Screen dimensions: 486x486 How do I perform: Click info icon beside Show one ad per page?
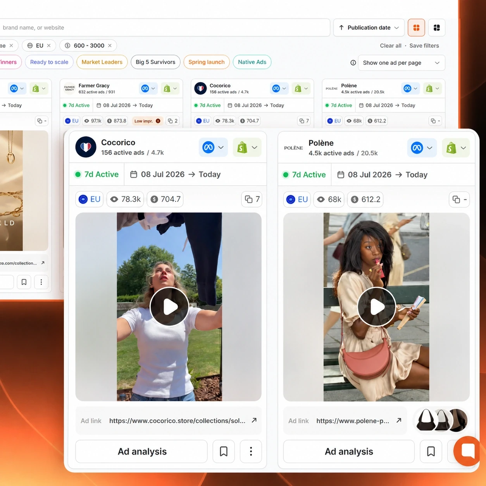point(353,63)
